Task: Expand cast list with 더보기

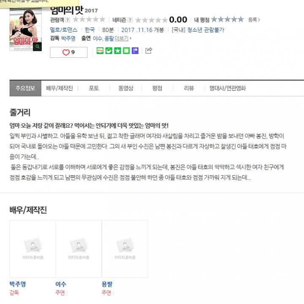Action: coord(122,38)
